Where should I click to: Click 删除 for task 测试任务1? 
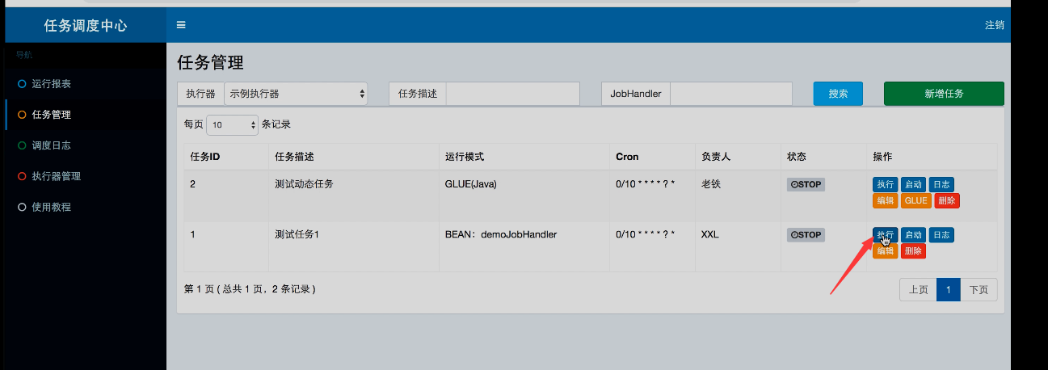click(913, 251)
